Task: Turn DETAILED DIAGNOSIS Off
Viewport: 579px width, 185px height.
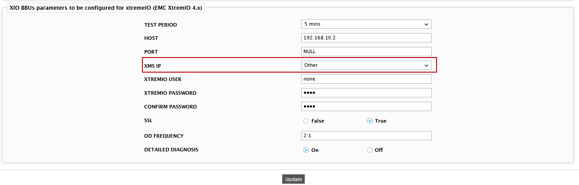Action: coord(370,150)
